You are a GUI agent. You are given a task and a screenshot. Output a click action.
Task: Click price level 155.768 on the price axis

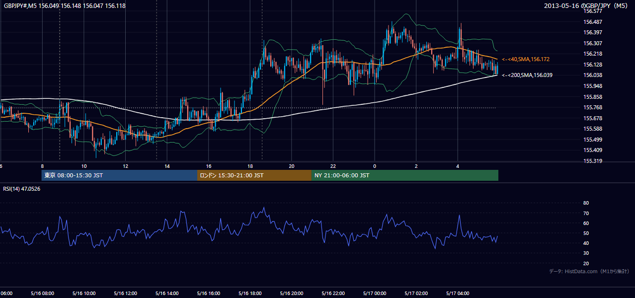tap(593, 107)
